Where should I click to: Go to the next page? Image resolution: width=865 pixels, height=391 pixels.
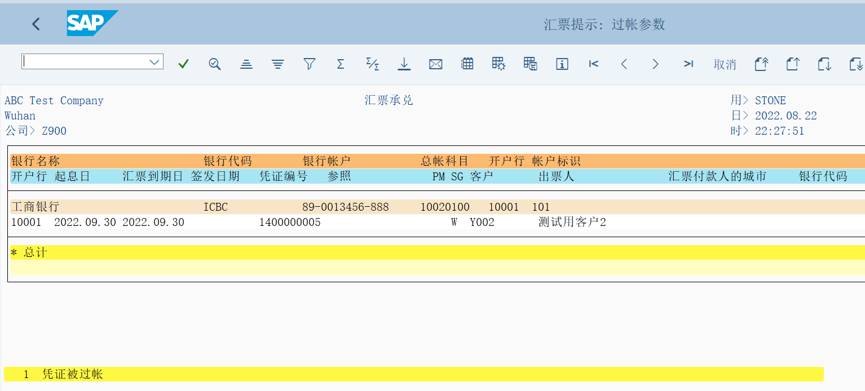(655, 64)
